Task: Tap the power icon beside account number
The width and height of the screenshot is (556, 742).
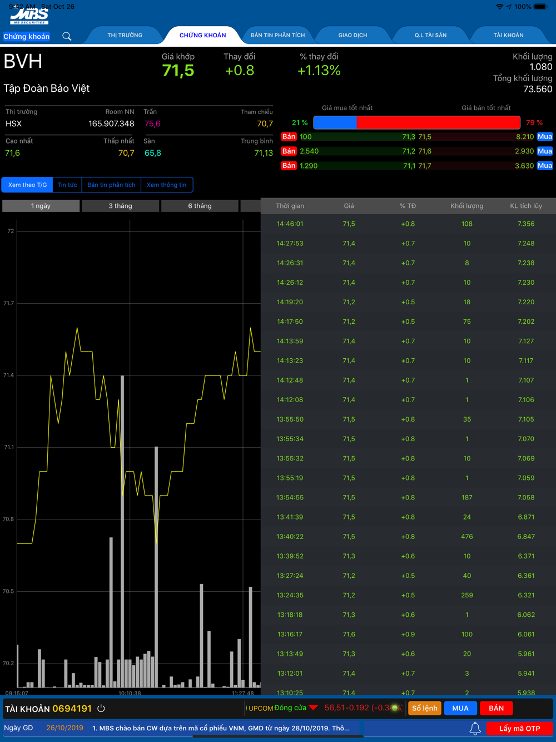Action: pyautogui.click(x=101, y=709)
